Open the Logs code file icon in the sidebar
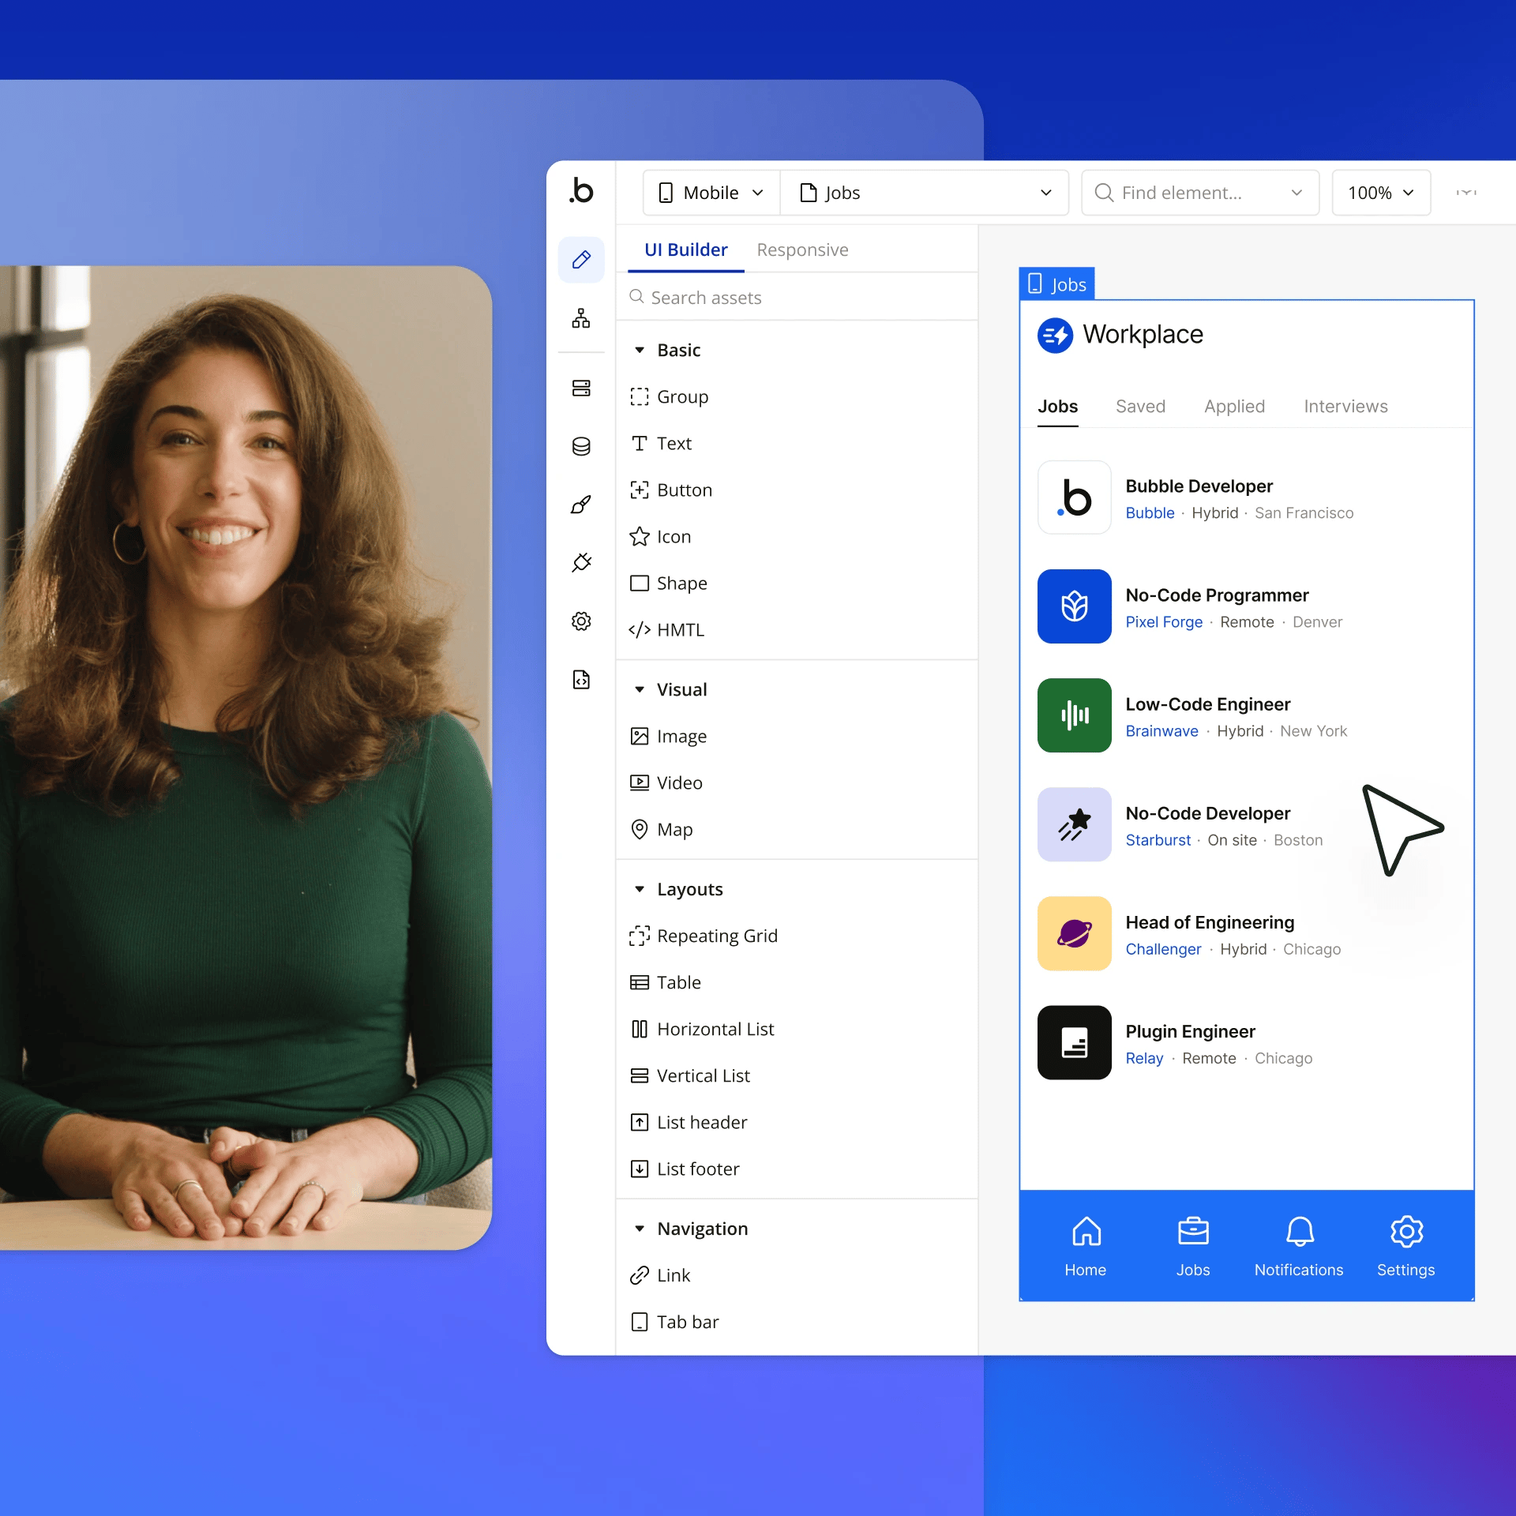Screen dimensions: 1516x1516 click(x=581, y=679)
